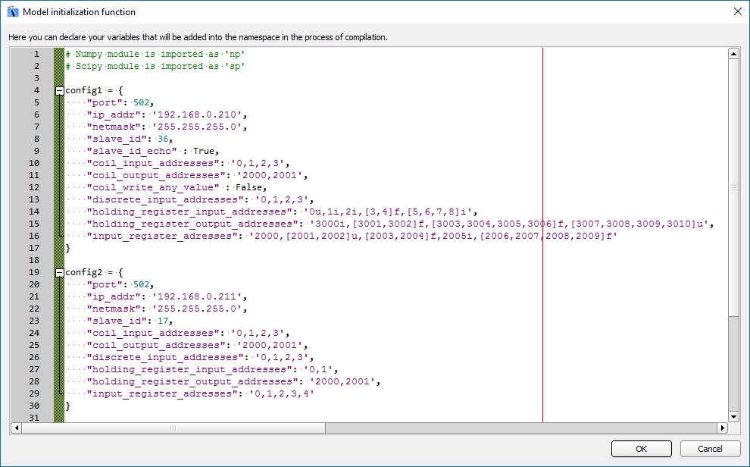Click the '192.168.0.211' ip_addr string
This screenshot has height=467, width=750.
(200, 296)
